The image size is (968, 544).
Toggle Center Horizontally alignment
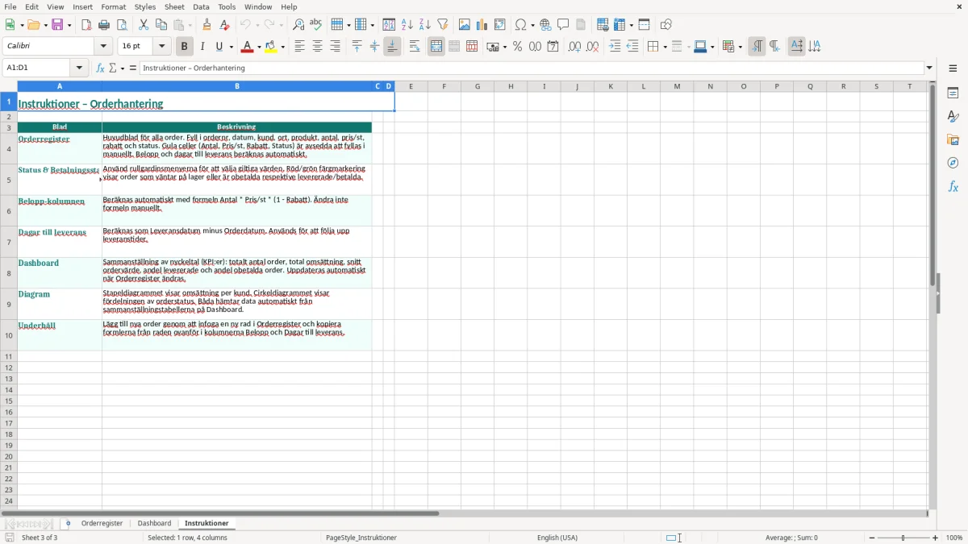pos(317,47)
